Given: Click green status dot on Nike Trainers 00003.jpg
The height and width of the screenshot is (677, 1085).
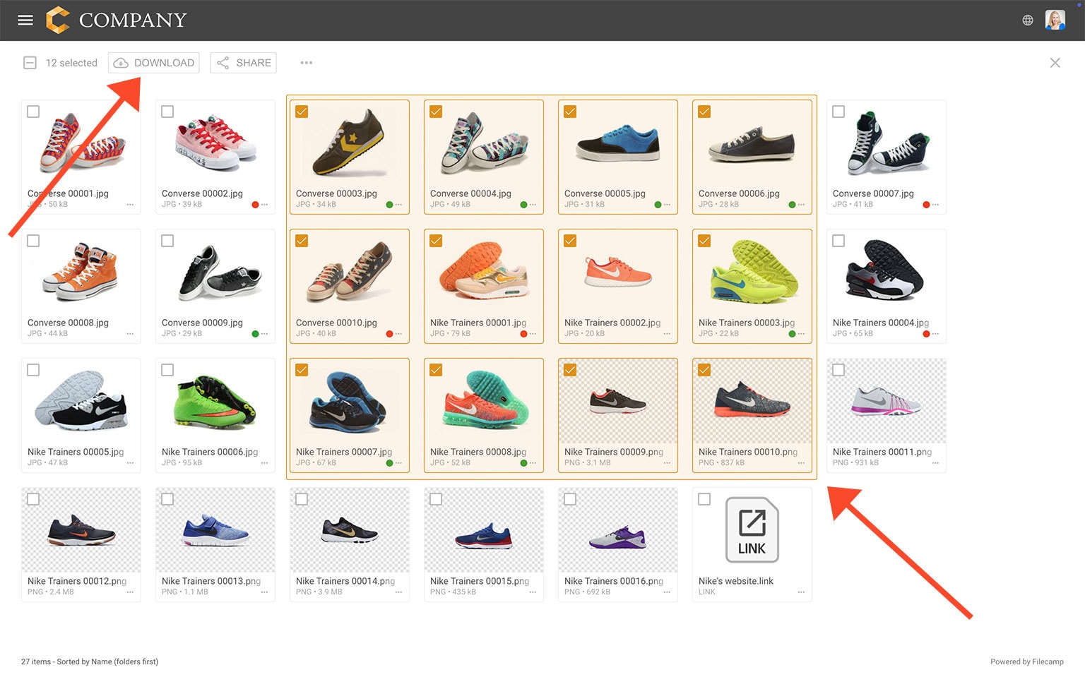Looking at the screenshot, I should [x=792, y=334].
